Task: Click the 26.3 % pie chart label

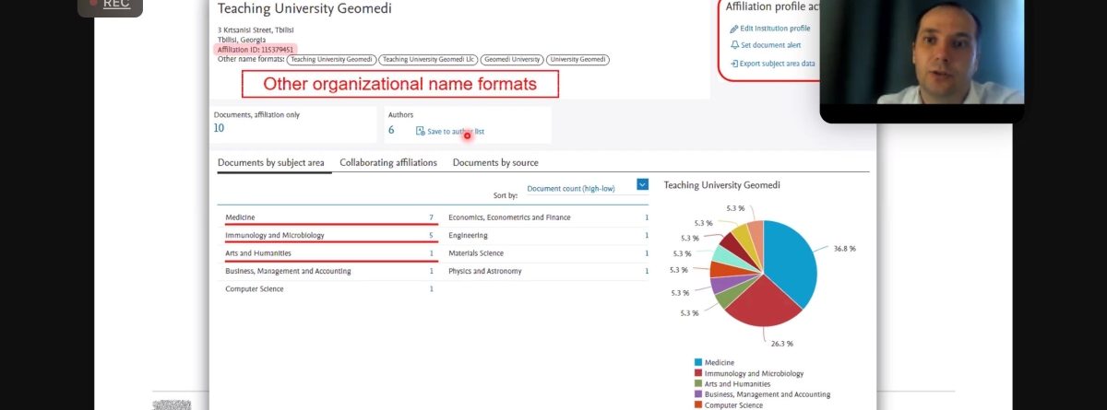Action: pyautogui.click(x=781, y=343)
